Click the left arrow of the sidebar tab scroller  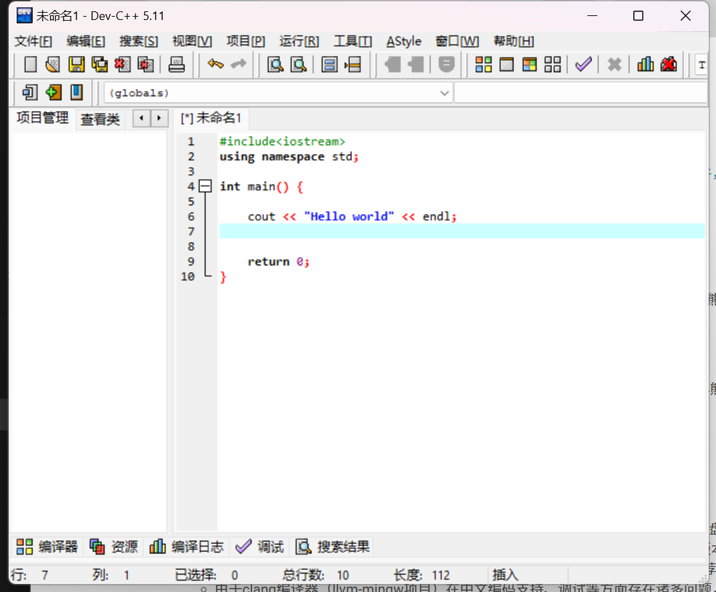(x=141, y=118)
